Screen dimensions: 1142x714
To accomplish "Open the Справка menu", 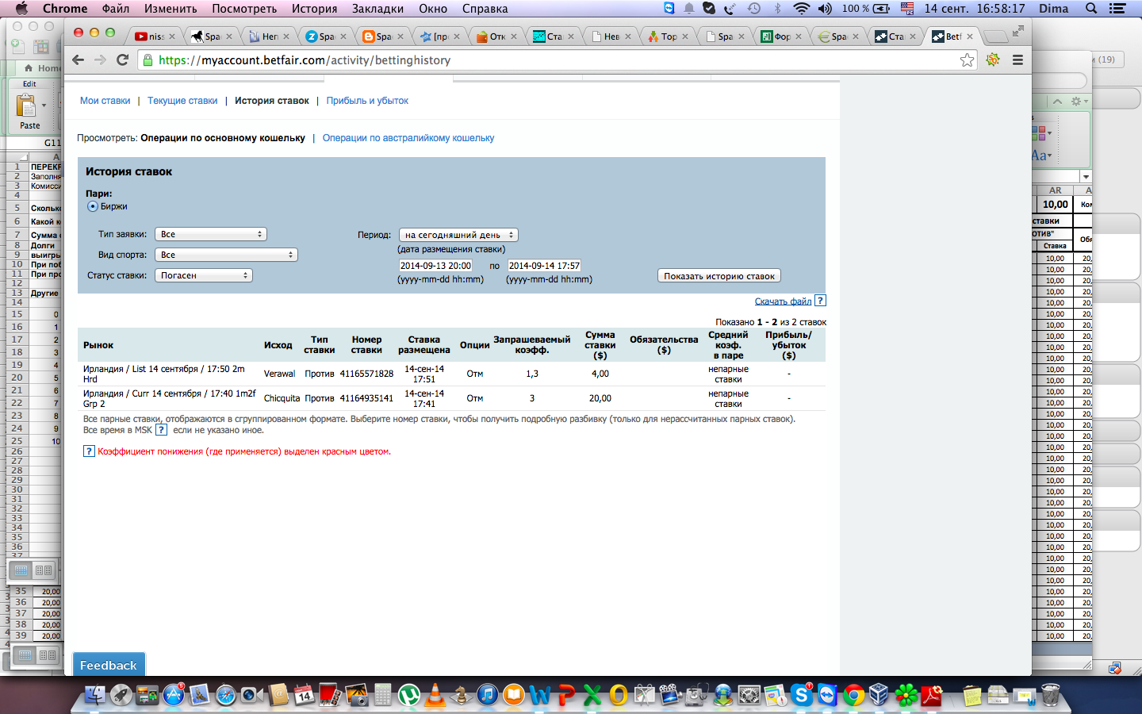I will (x=485, y=9).
